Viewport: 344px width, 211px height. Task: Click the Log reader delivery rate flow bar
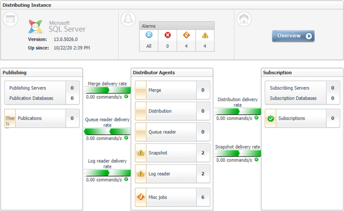point(107,173)
